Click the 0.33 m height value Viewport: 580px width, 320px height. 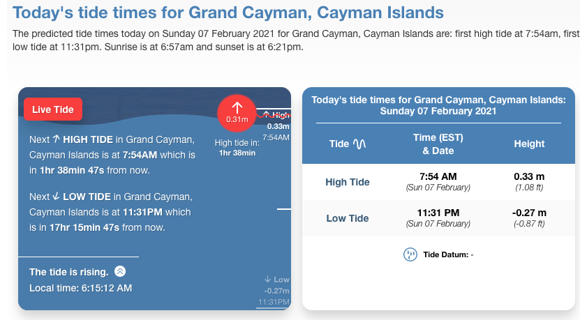coord(528,176)
